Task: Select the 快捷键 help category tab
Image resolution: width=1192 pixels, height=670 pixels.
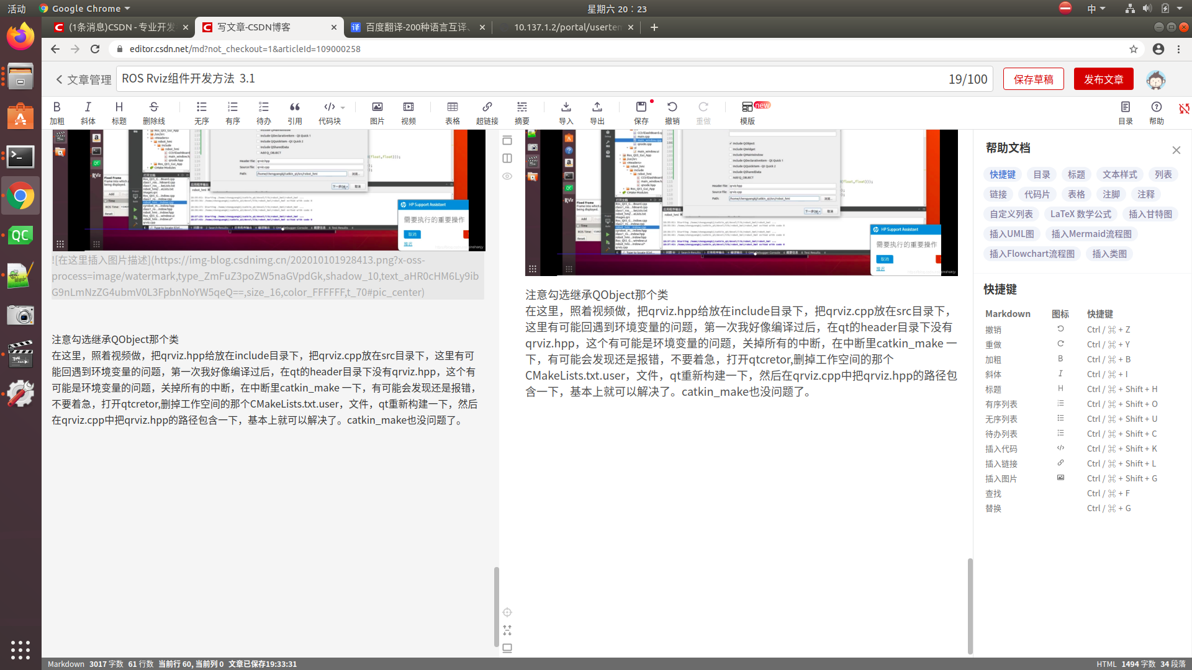Action: point(1002,175)
